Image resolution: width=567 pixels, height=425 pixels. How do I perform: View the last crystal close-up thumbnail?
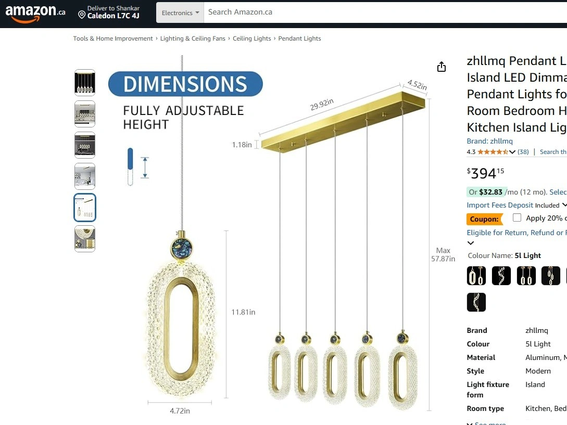pos(85,239)
